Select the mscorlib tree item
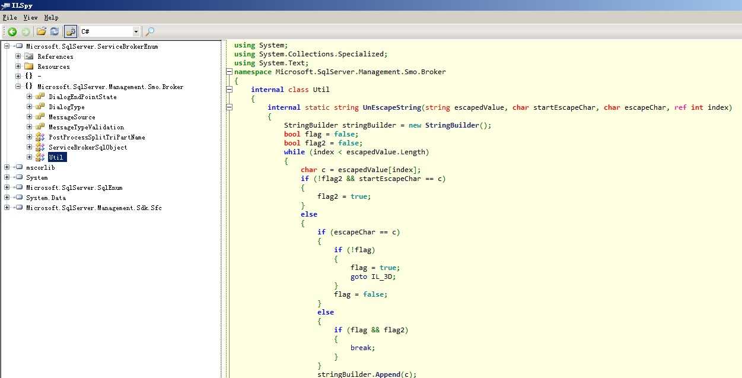Viewport: 742px width, 378px height. pyautogui.click(x=40, y=167)
